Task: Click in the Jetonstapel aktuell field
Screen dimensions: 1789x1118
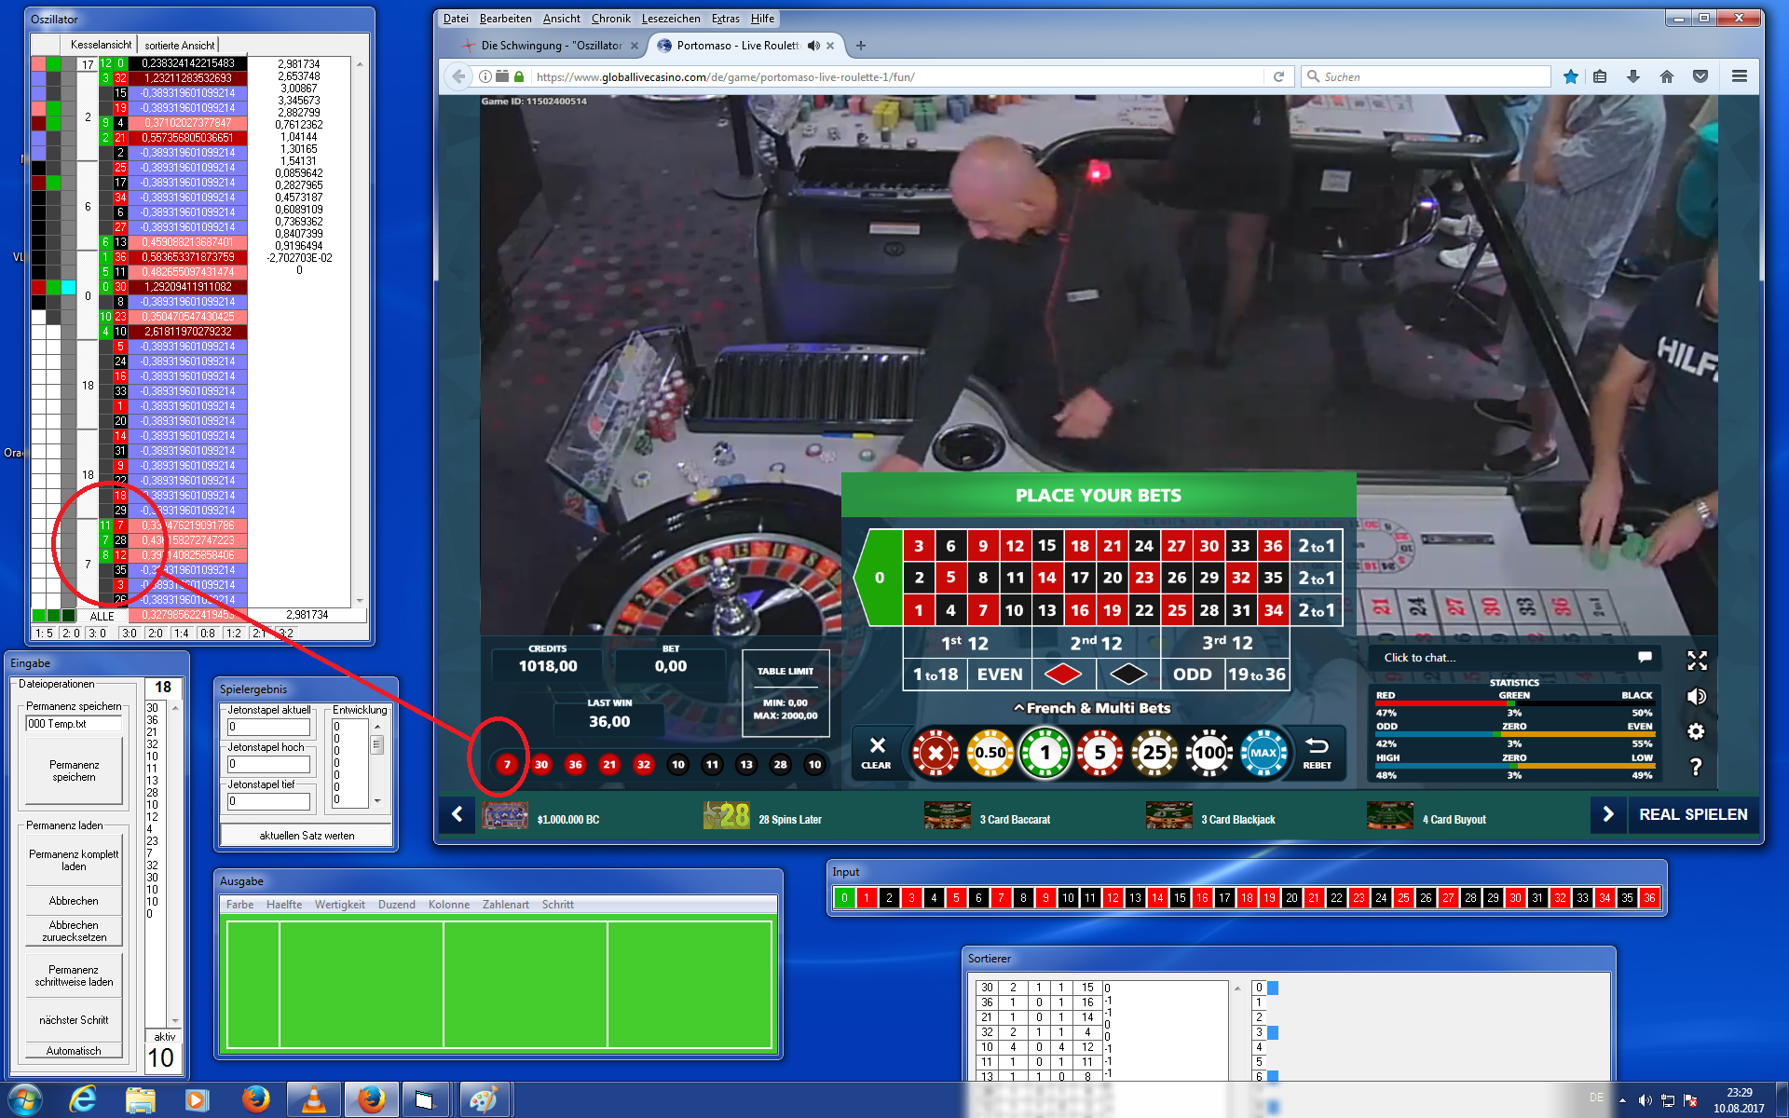Action: [268, 727]
